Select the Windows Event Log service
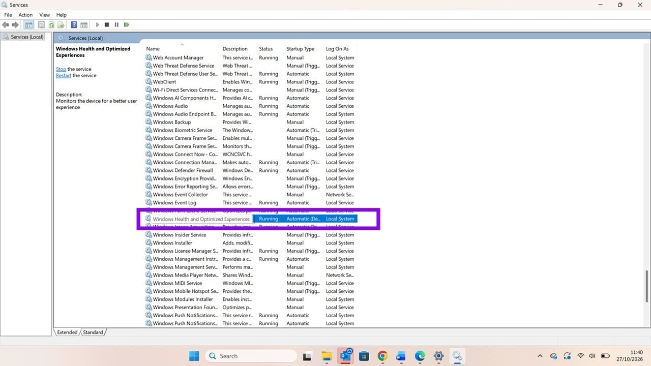This screenshot has width=651, height=366. (251, 203)
